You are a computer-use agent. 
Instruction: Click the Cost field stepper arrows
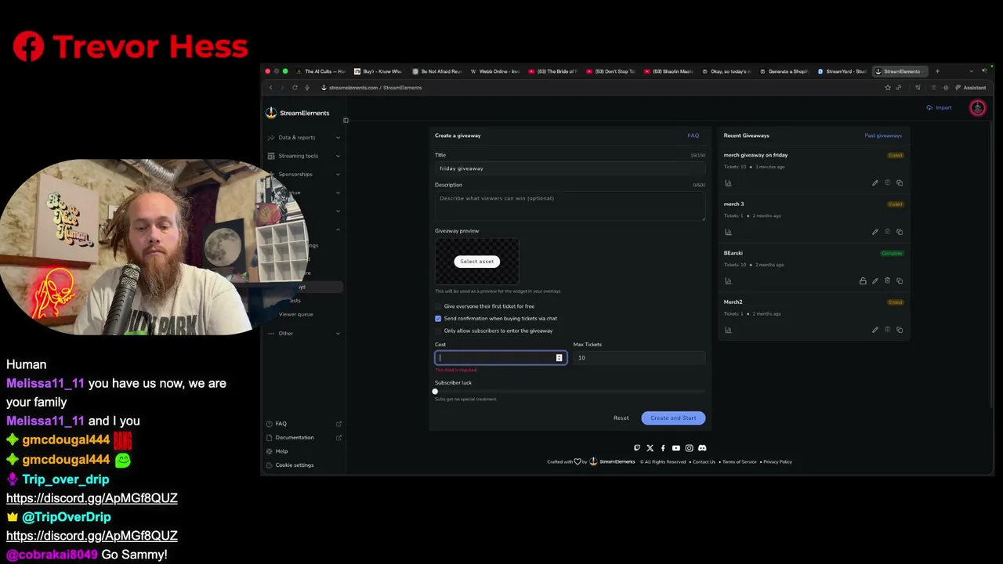(559, 358)
